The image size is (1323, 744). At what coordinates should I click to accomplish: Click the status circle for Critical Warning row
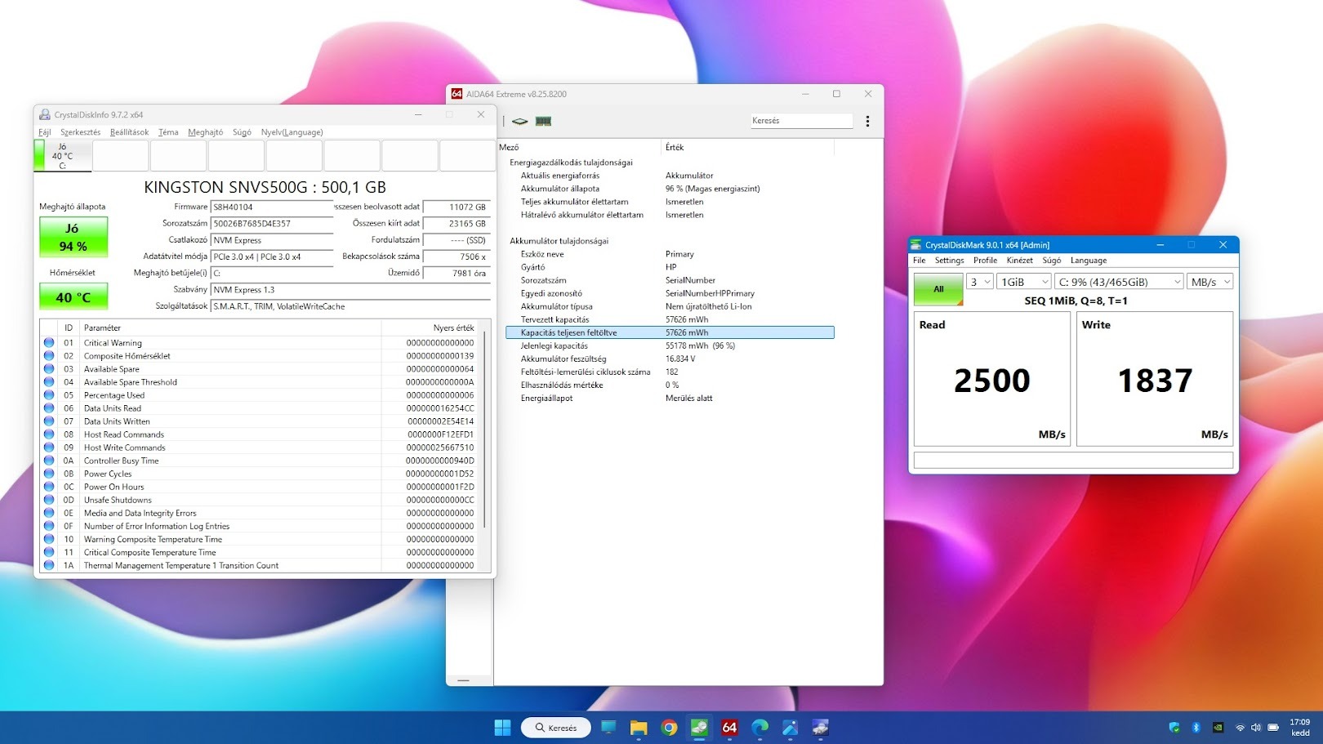(49, 343)
